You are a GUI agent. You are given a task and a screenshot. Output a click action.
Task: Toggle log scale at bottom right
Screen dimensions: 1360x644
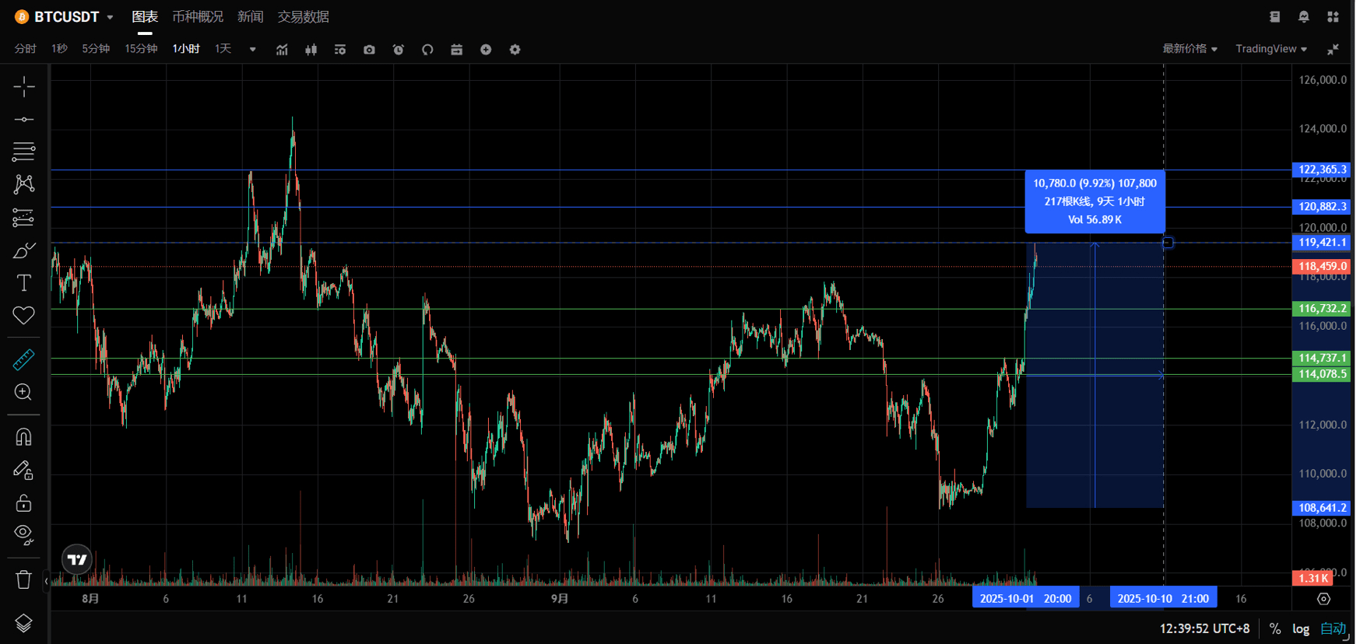[1300, 628]
